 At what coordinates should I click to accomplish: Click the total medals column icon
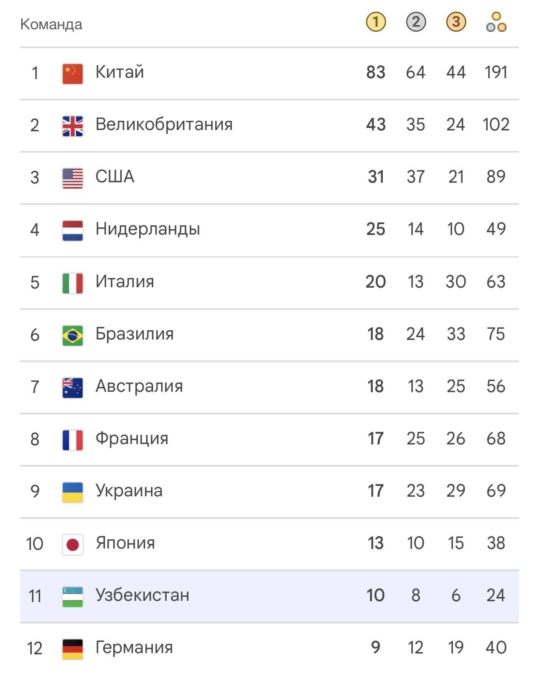[x=496, y=22]
